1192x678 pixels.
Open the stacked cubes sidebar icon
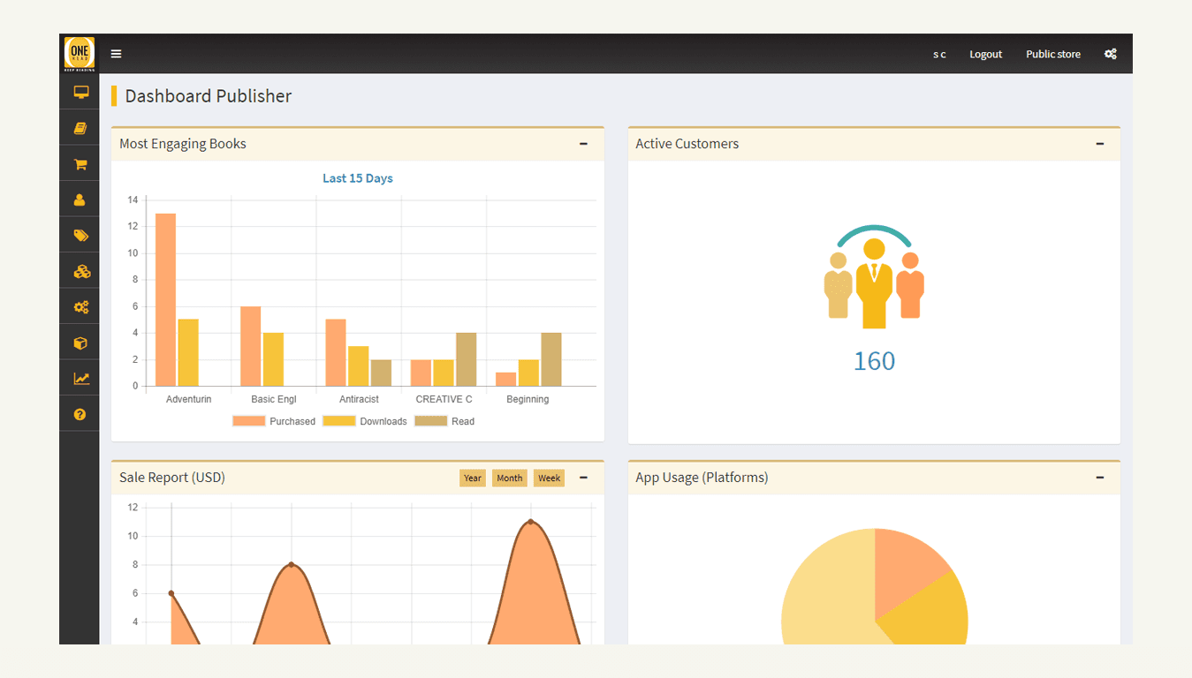point(81,272)
